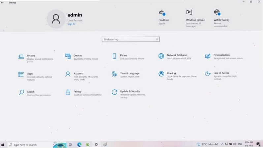Click the Windows Update status icon
The width and height of the screenshot is (263, 148).
point(189,12)
